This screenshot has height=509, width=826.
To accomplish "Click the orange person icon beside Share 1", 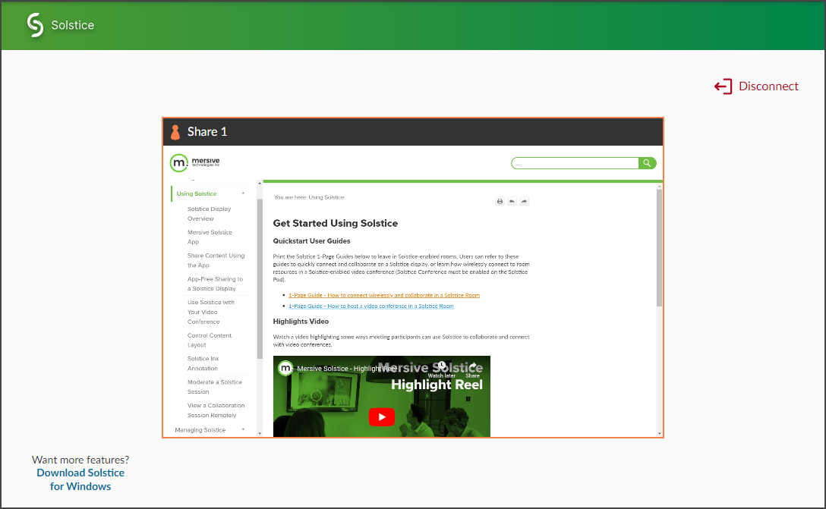I will (175, 132).
